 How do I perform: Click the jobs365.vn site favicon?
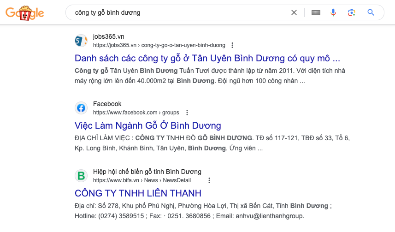(x=81, y=41)
